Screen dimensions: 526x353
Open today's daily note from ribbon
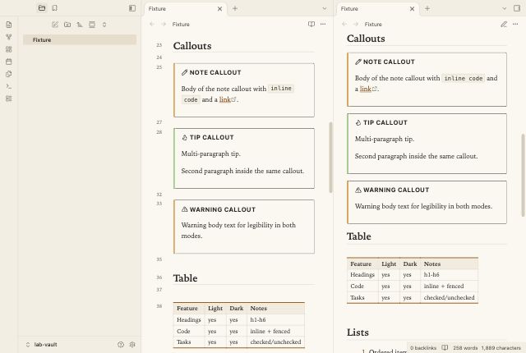point(9,62)
